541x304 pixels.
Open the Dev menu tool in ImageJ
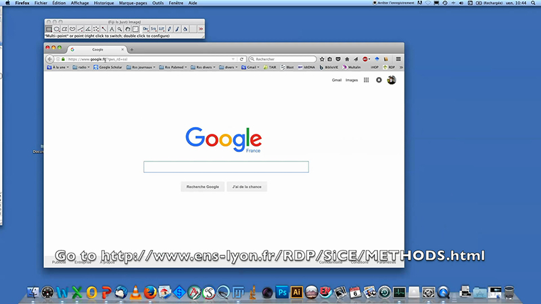pyautogui.click(x=145, y=29)
